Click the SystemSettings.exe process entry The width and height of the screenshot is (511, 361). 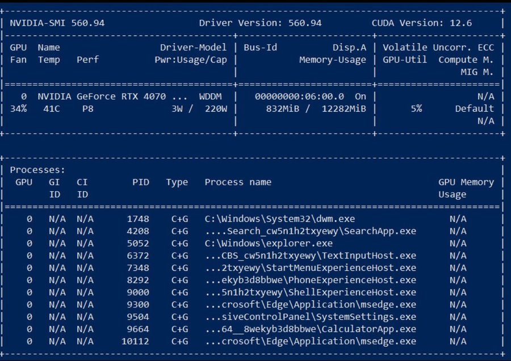coord(311,317)
